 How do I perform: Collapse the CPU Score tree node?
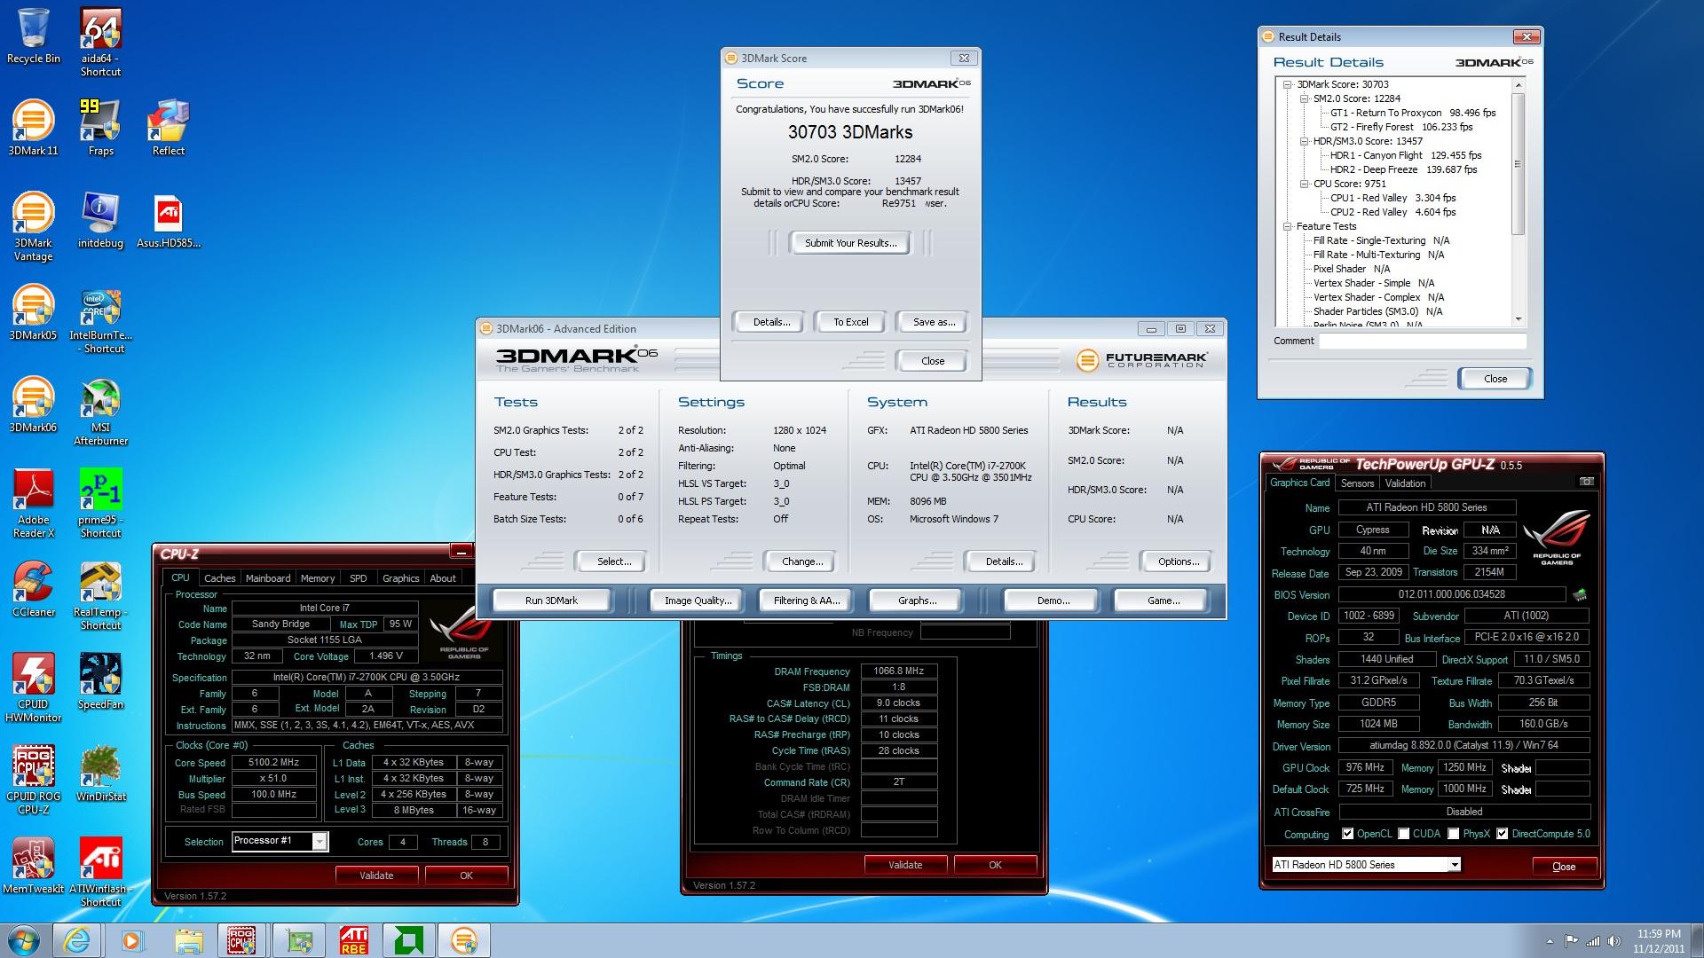click(x=1304, y=185)
